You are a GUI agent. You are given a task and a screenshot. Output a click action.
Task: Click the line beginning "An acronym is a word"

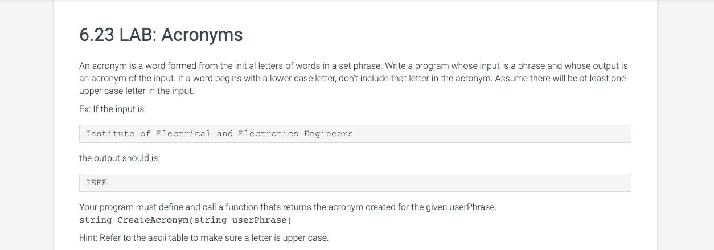coord(353,67)
